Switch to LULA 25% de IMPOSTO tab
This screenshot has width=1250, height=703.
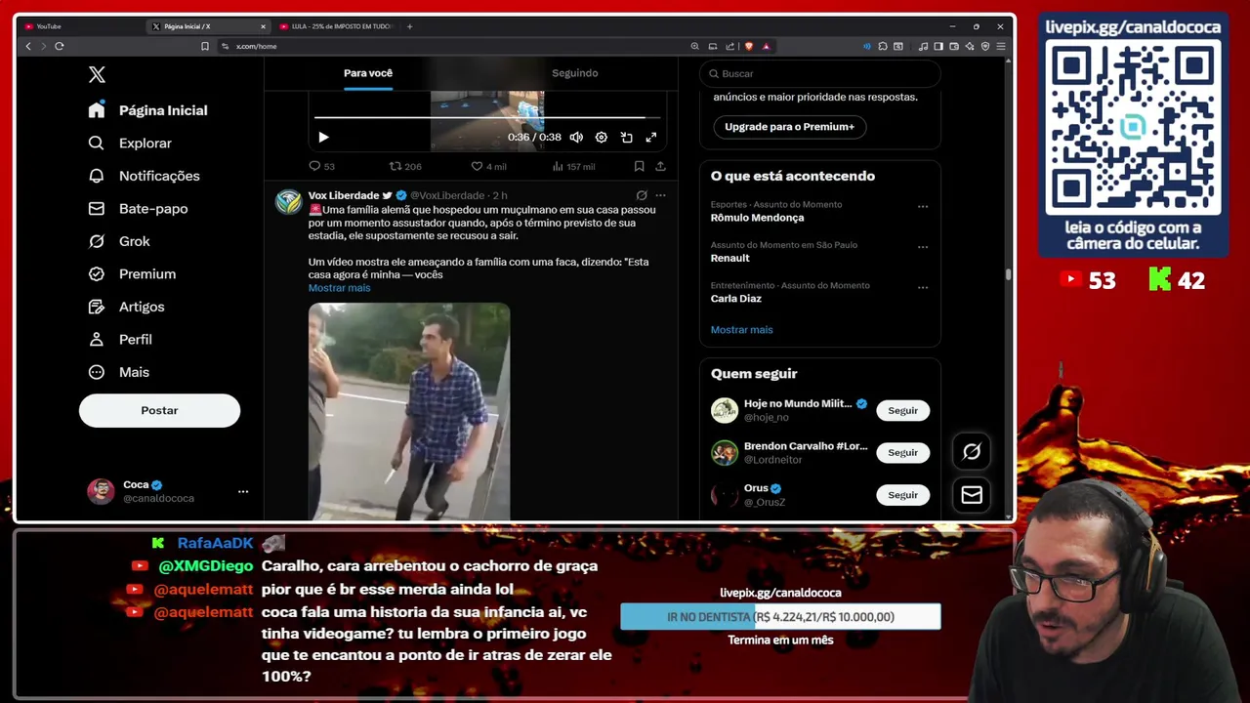pyautogui.click(x=335, y=26)
